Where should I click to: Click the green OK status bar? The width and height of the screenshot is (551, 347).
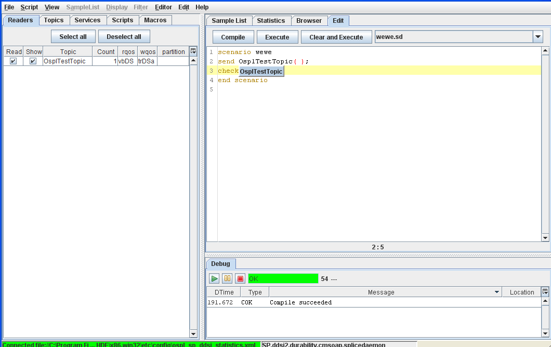pyautogui.click(x=283, y=278)
